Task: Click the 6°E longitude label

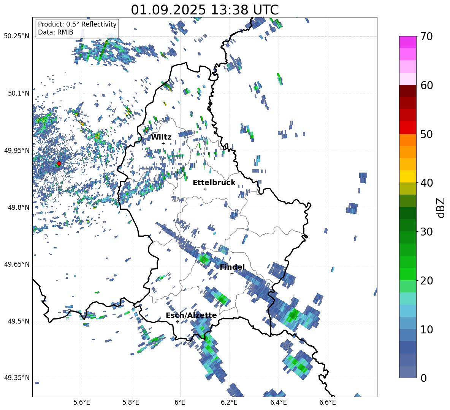Action: (180, 402)
